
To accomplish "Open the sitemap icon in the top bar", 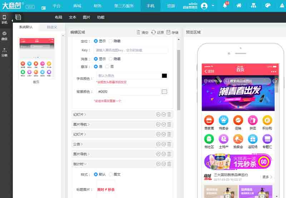I will [x=253, y=6].
